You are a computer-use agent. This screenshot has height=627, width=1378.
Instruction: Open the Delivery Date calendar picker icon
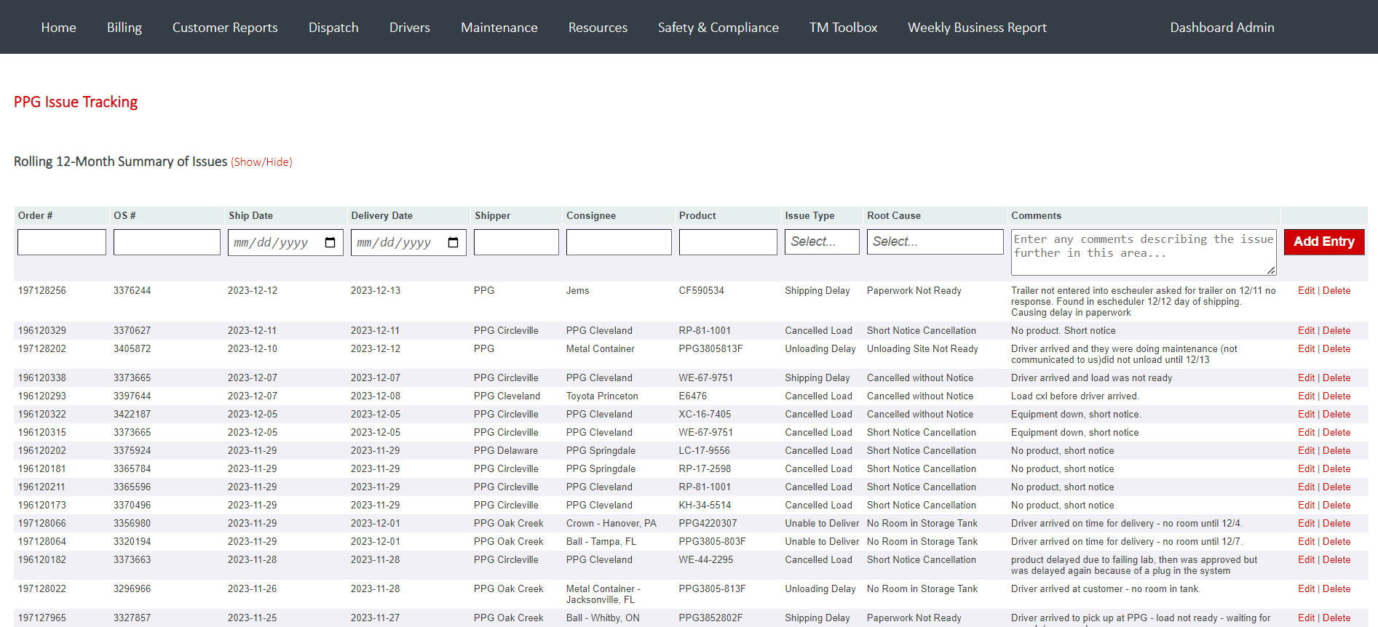click(x=453, y=242)
